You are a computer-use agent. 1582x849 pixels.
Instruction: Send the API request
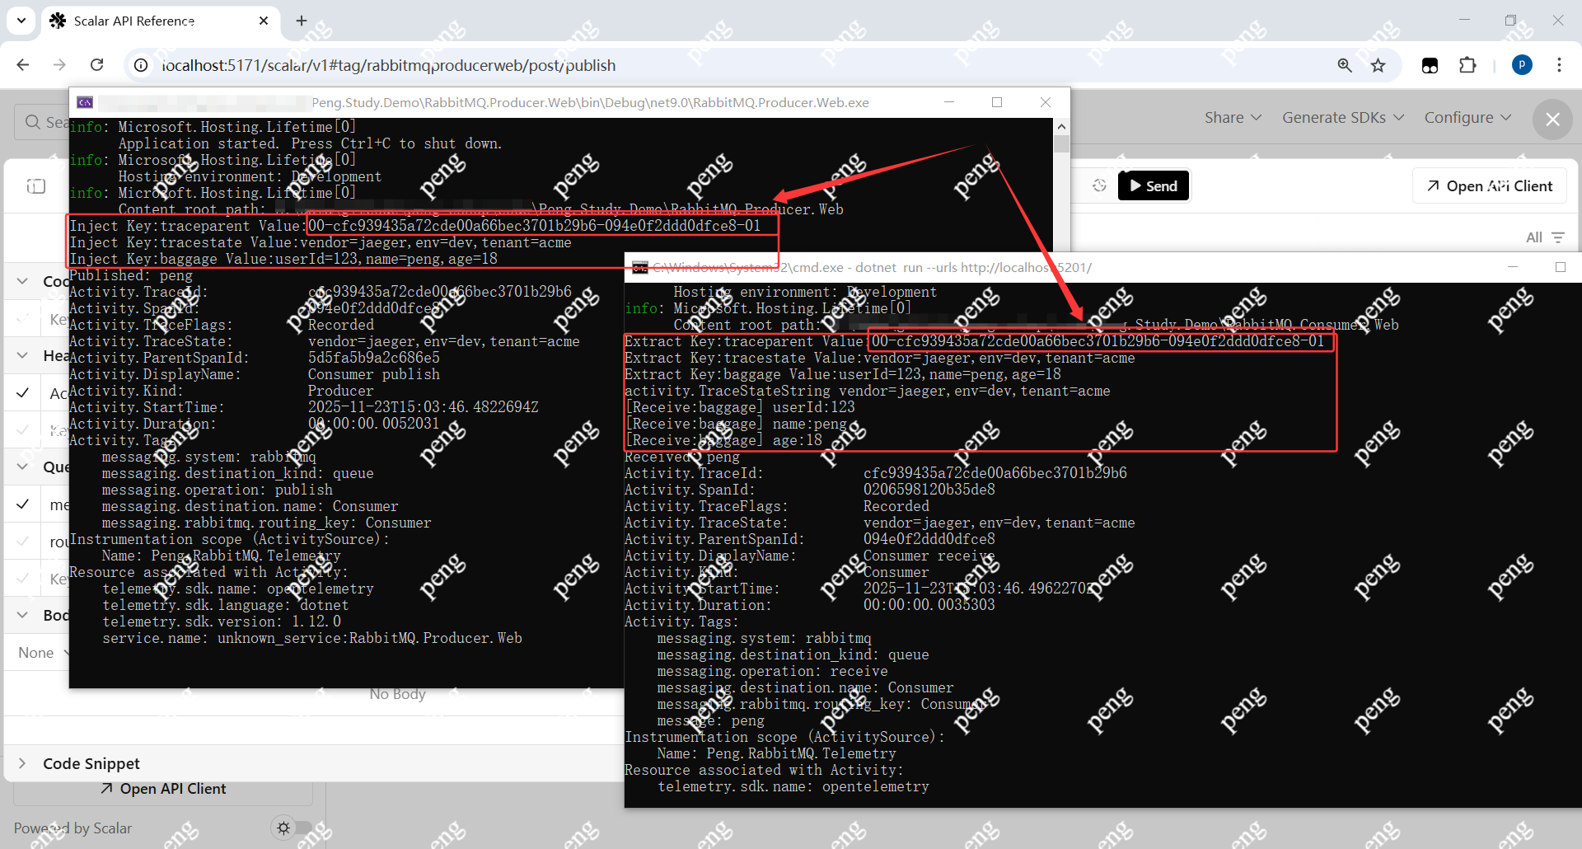1154,185
